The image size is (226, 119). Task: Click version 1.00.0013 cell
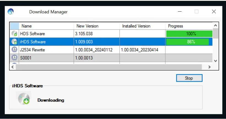[x=96, y=58]
